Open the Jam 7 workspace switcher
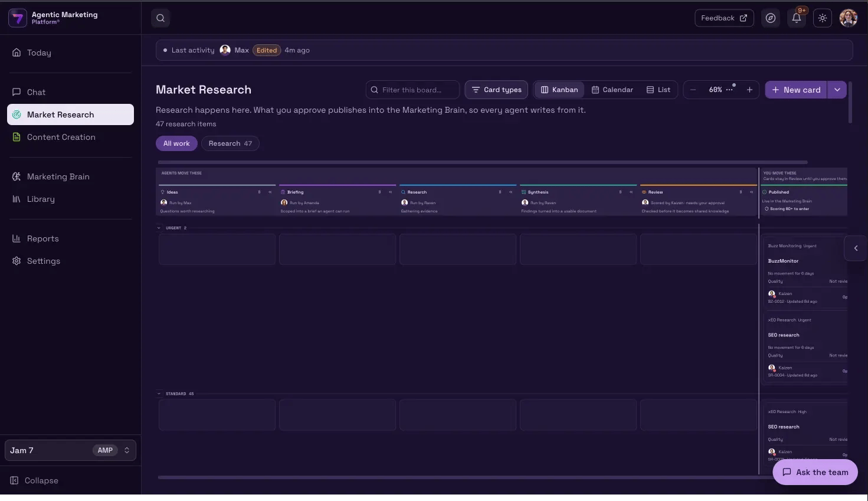The height and width of the screenshot is (501, 868). [71, 450]
